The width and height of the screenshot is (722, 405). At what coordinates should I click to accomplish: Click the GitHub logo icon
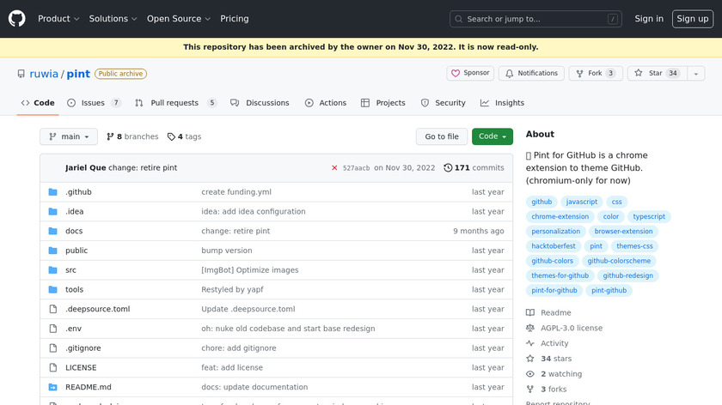tap(17, 18)
